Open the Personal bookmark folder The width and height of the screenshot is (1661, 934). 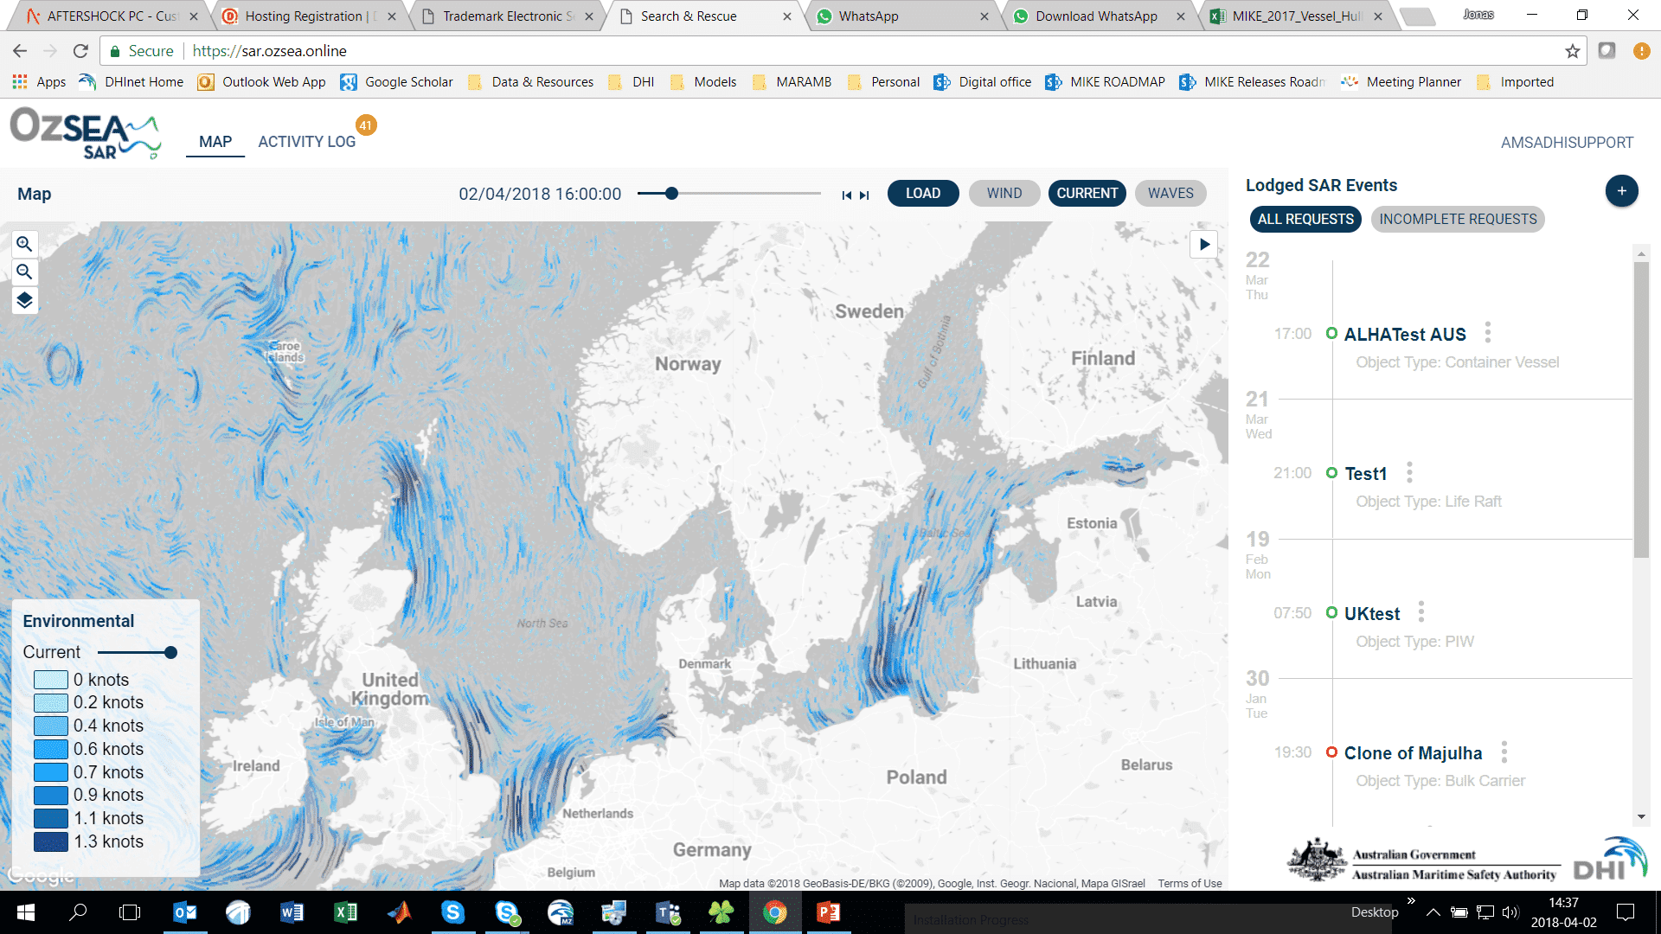[884, 82]
